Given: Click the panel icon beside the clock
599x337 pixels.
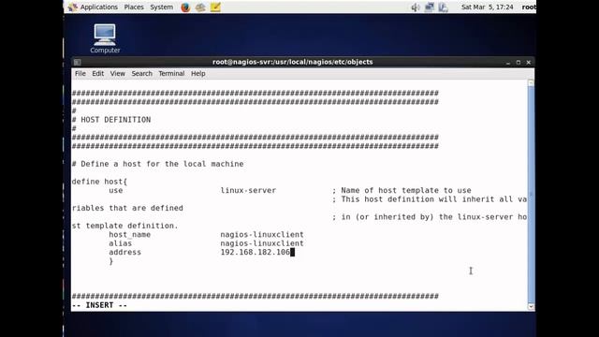Looking at the screenshot, I should [x=443, y=7].
